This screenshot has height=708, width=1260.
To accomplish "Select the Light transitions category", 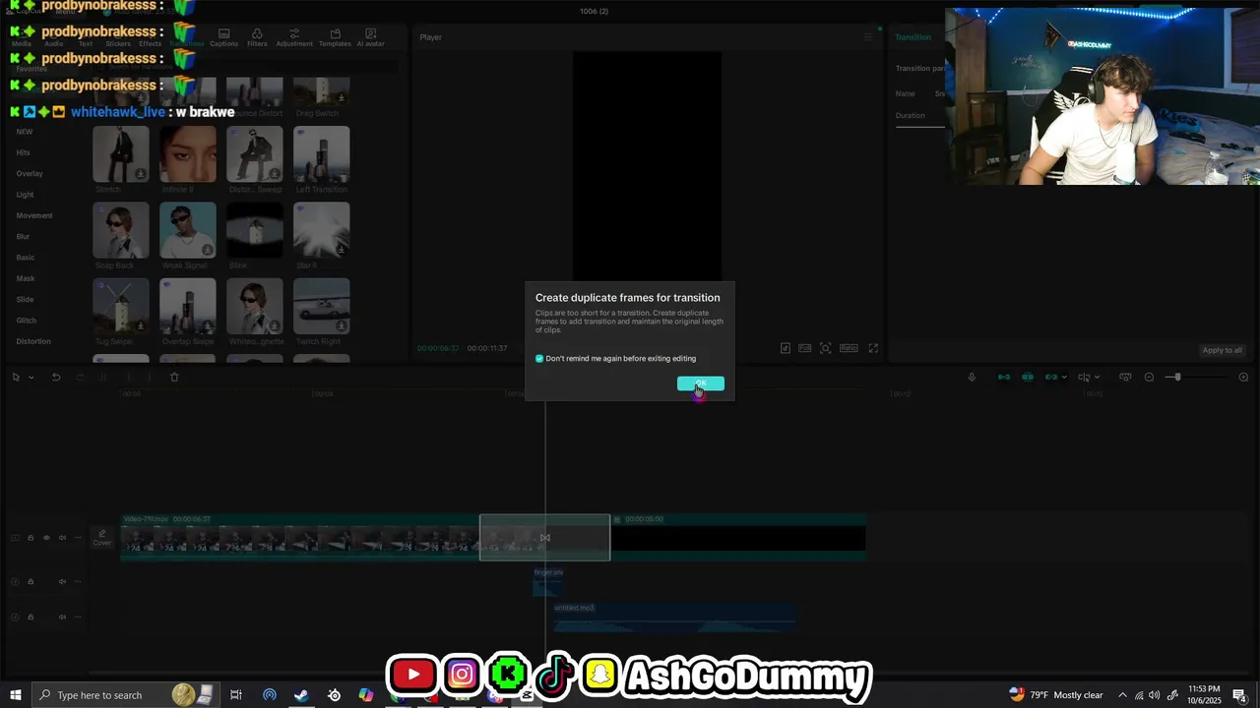I will coord(25,195).
